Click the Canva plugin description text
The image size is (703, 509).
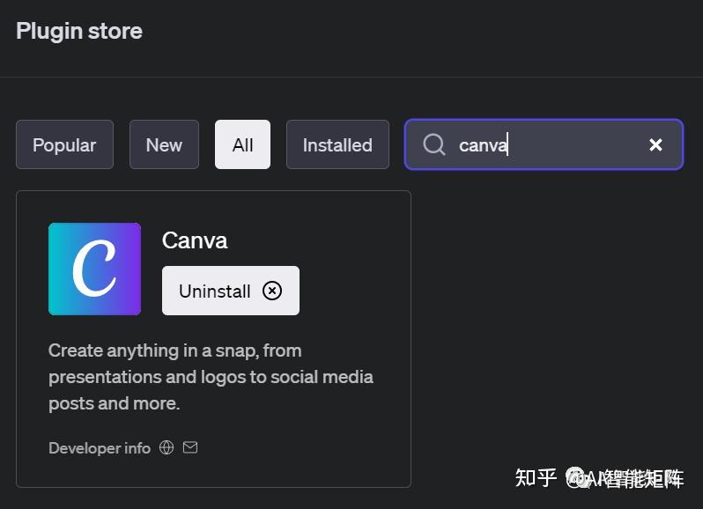click(211, 377)
